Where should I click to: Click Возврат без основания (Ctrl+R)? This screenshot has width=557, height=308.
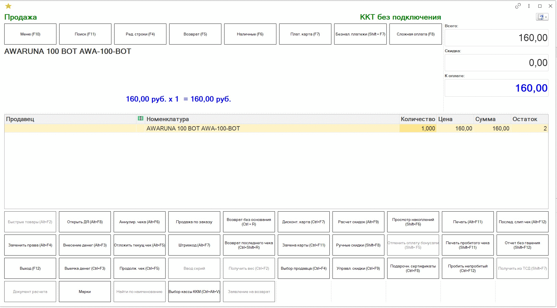pyautogui.click(x=249, y=222)
